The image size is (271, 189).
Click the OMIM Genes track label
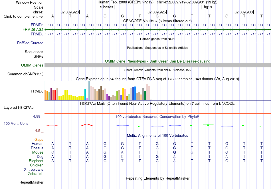coord(32,65)
